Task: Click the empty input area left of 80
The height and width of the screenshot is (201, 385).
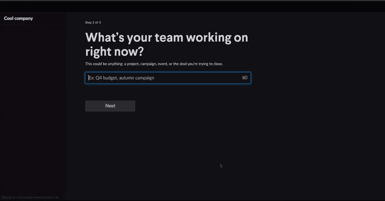Action: 202,78
